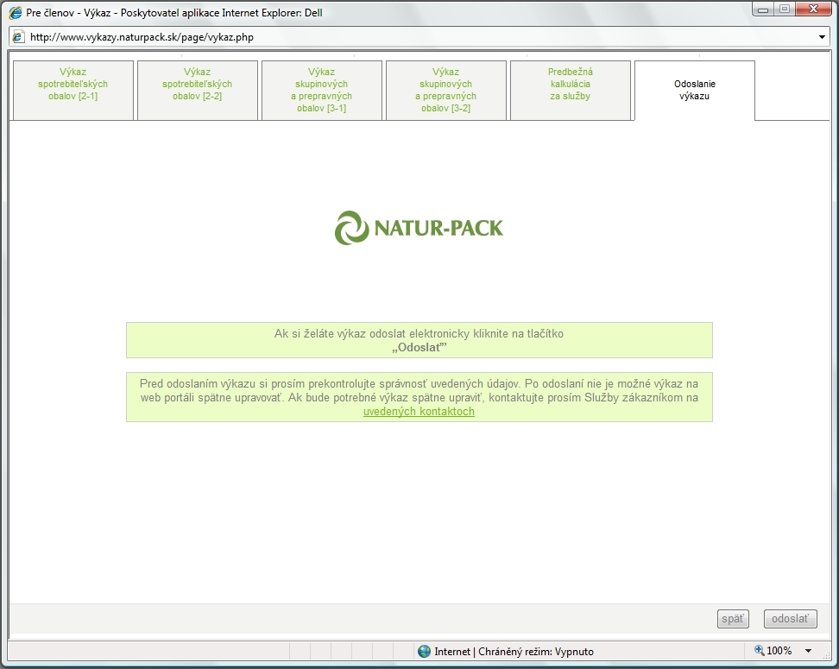Click the Natur-Pack logo

point(419,228)
